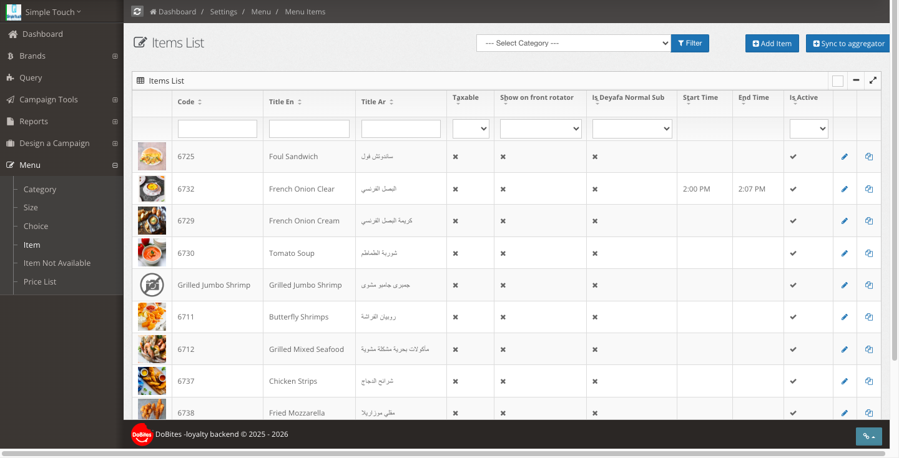Click the Add Item button
899x458 pixels.
click(772, 44)
